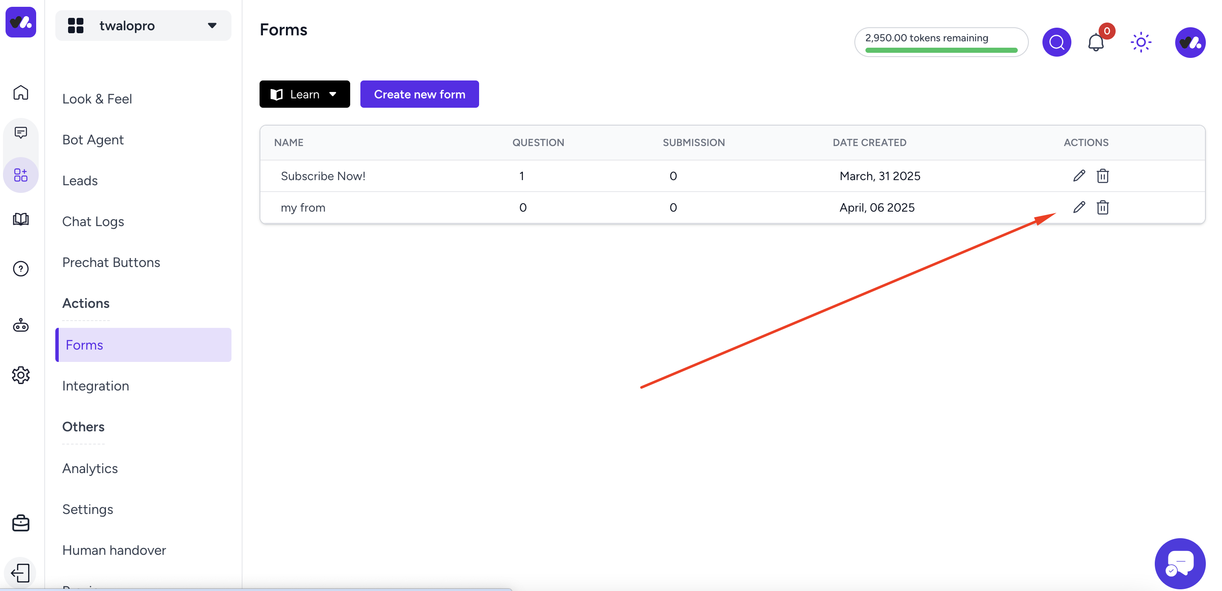The height and width of the screenshot is (591, 1222).
Task: Open the robot icon in the left rail
Action: click(x=21, y=326)
